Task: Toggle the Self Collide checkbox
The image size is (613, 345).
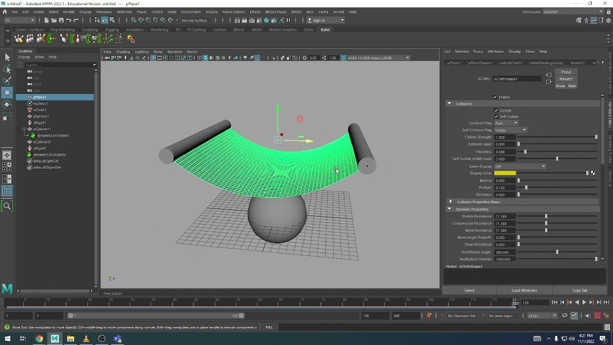Action: coord(497,116)
